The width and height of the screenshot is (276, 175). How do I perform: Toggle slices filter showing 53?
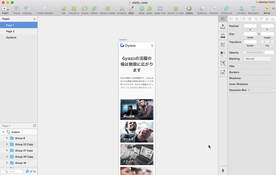click(33, 171)
